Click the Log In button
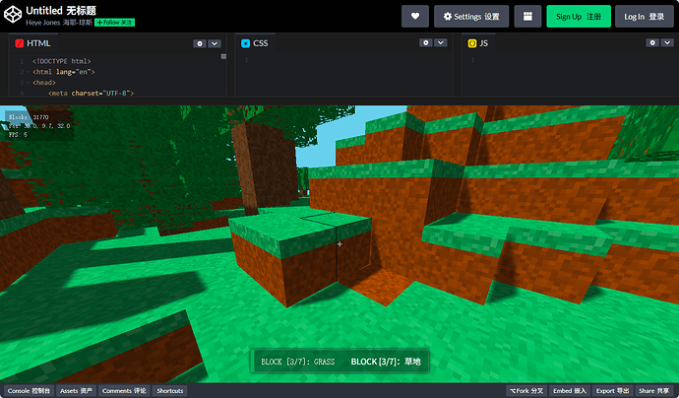This screenshot has width=679, height=398. (x=644, y=17)
